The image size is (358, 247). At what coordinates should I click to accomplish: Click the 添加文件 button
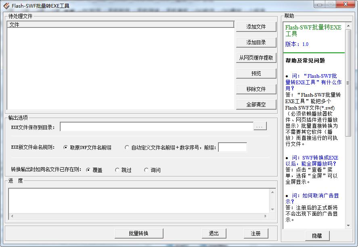tap(256, 27)
